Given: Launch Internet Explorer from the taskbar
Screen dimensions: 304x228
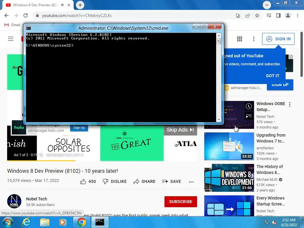Looking at the screenshot, I should (26, 222).
